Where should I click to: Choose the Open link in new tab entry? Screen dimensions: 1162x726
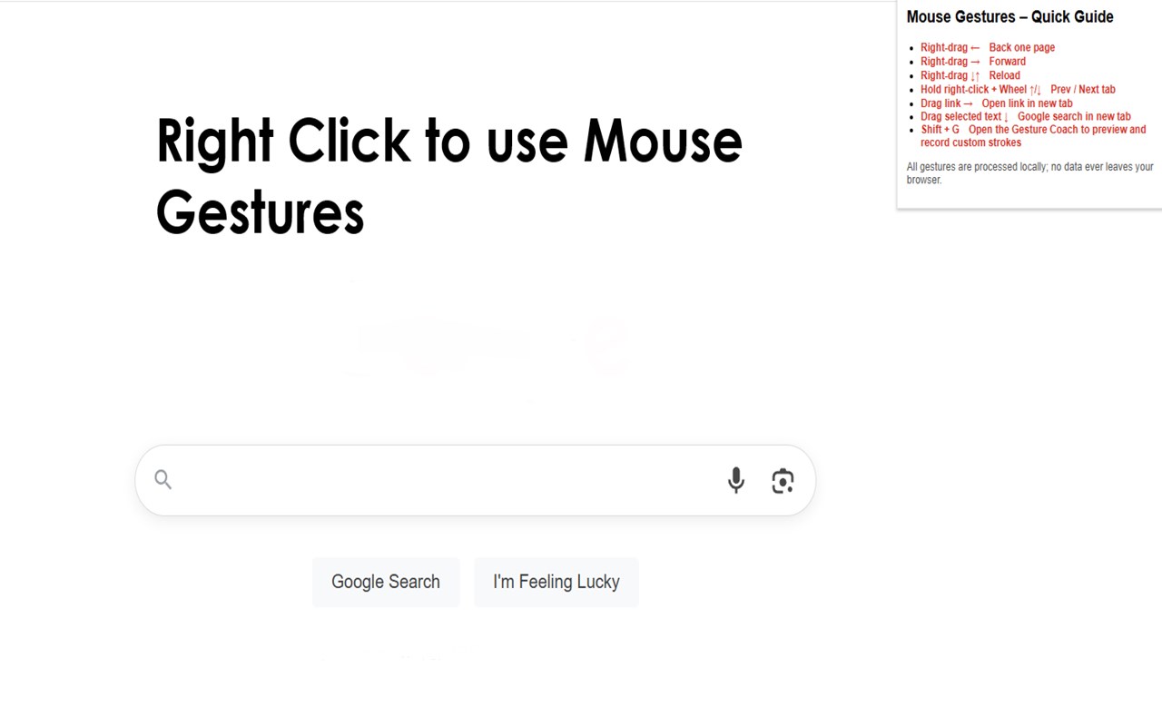[1027, 103]
